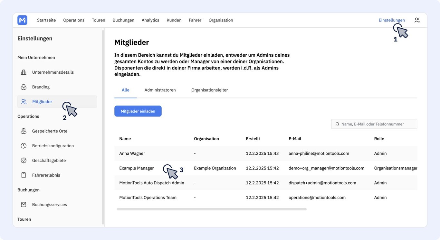This screenshot has height=240, width=440.
Task: Click the Fahrererlebnis phone icon
Action: [x=24, y=175]
